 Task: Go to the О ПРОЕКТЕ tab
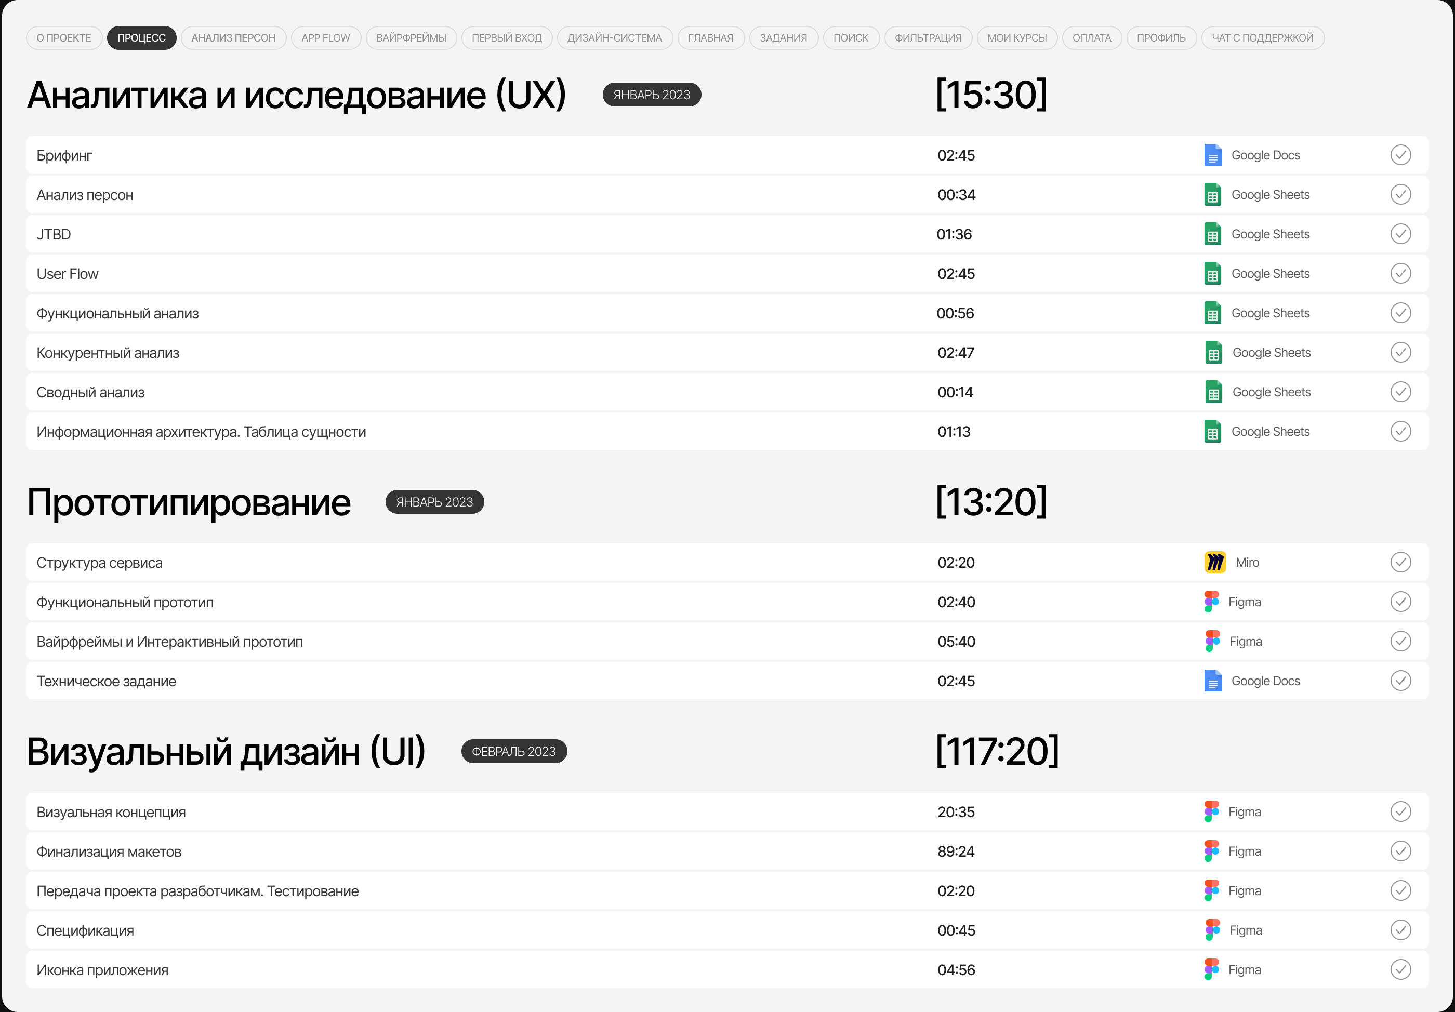click(x=64, y=38)
